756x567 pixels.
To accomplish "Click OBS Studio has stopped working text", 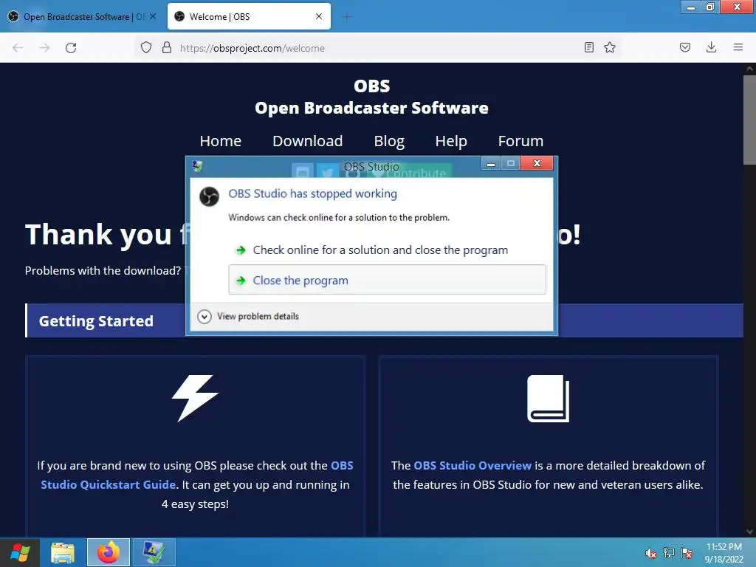I will coord(312,193).
